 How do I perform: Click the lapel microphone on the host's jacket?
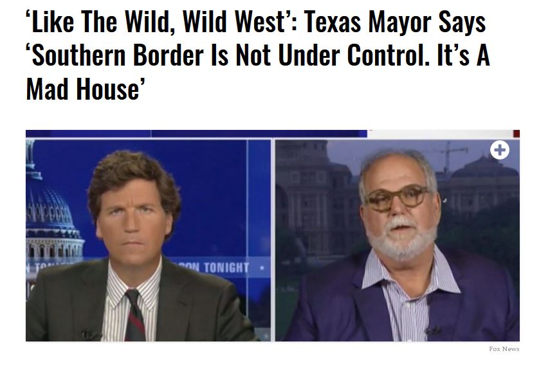[x=88, y=334]
